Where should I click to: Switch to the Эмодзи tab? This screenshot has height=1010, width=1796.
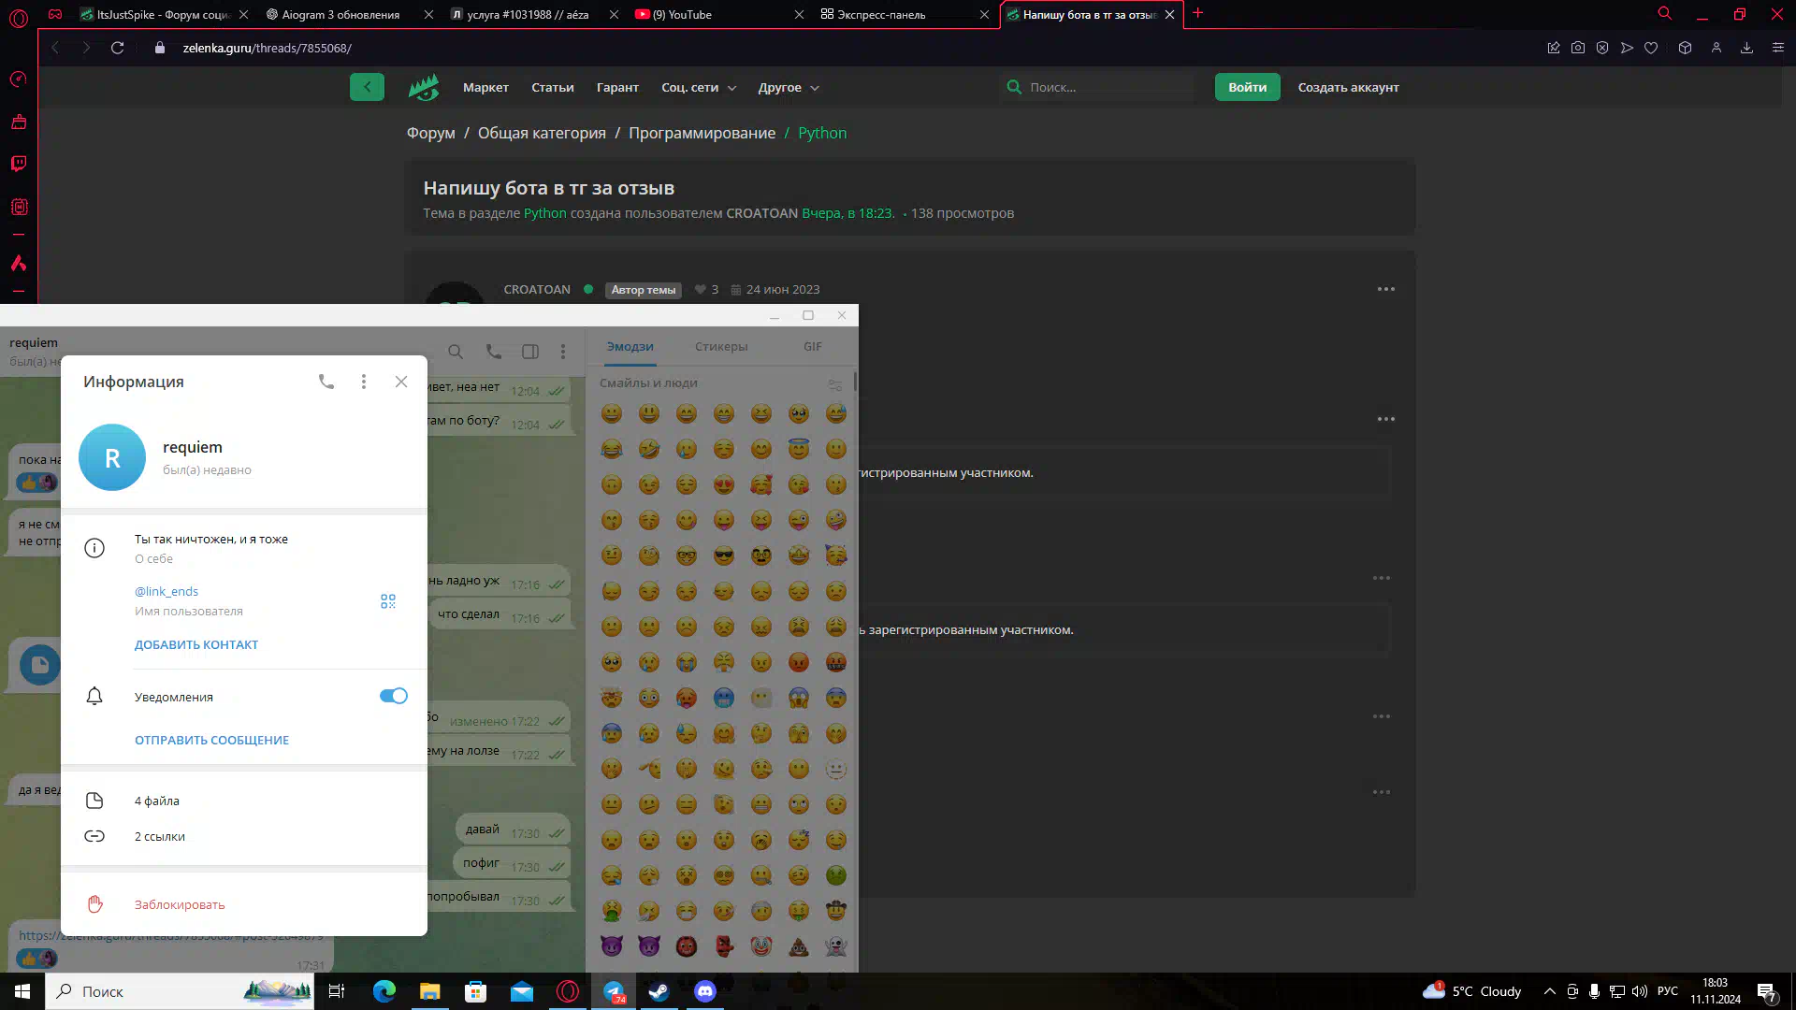[x=630, y=347]
